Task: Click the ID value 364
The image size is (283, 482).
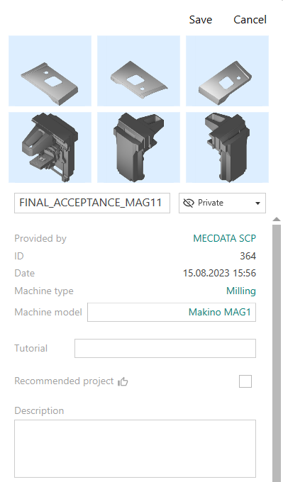Action: (248, 256)
